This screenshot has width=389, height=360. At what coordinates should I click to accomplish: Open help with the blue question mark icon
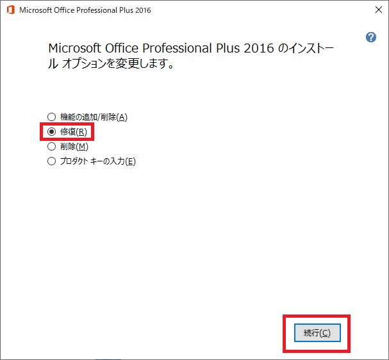pos(370,37)
